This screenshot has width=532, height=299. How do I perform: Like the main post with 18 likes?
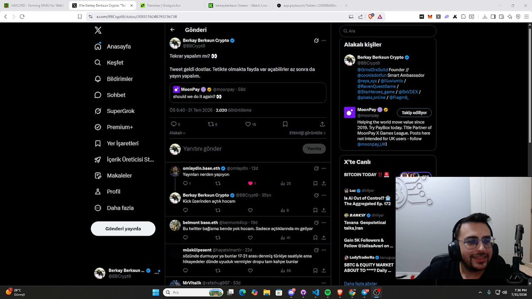(248, 124)
